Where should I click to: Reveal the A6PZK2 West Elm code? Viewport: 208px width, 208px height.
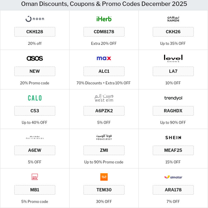coord(104,111)
